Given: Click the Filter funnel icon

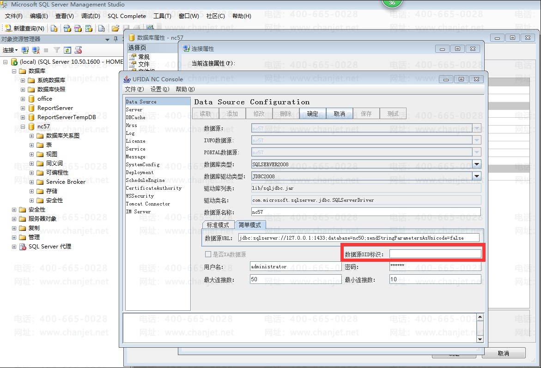Looking at the screenshot, I should point(57,50).
